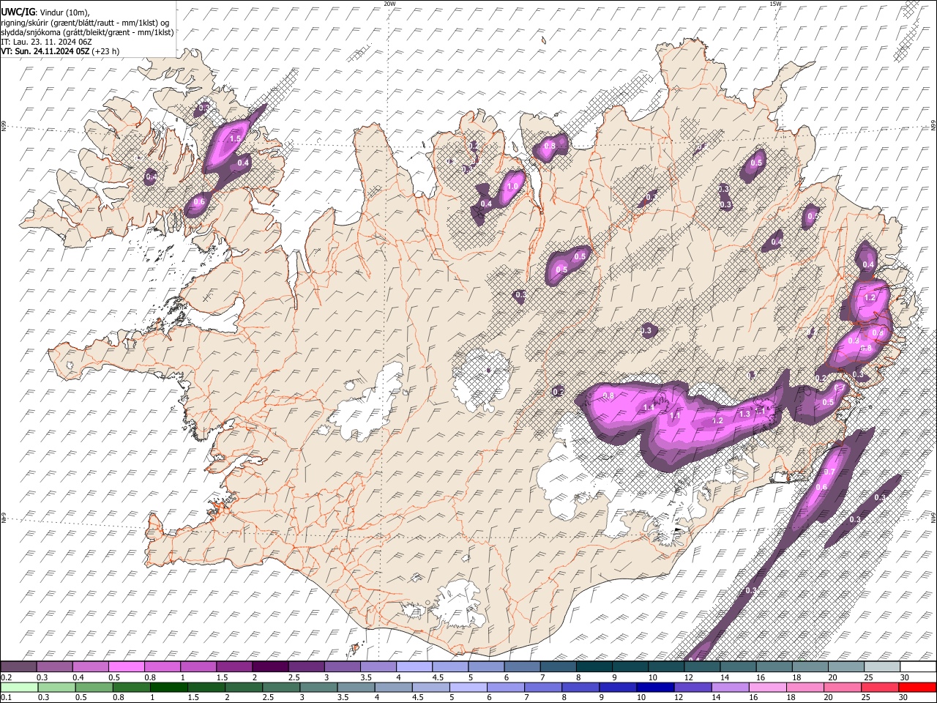Click the '1.4' value in the large southeast snow band
This screenshot has height=703, width=937.
(x=648, y=407)
